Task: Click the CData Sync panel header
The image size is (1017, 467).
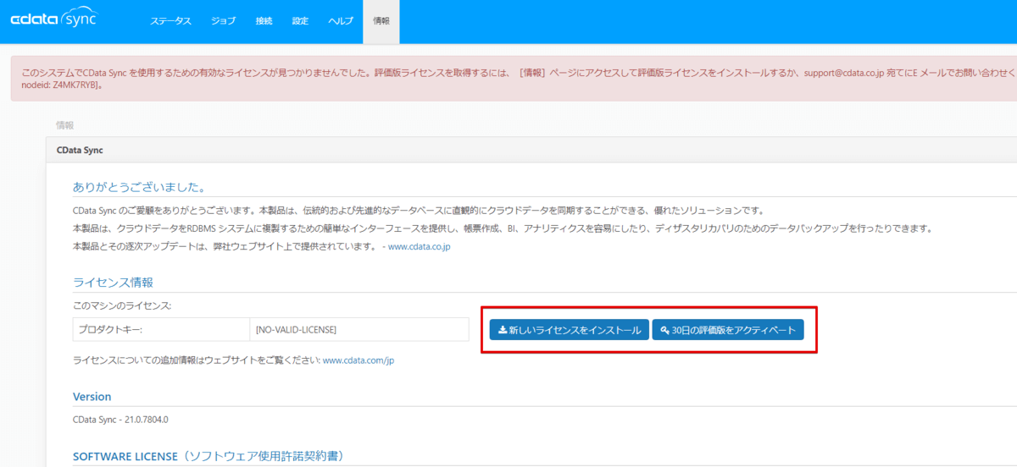Action: pos(531,150)
